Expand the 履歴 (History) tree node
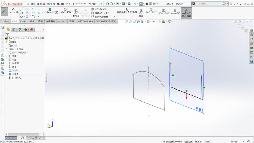Image resolution: width=254 pixels, height=143 pixels. click(x=6, y=41)
